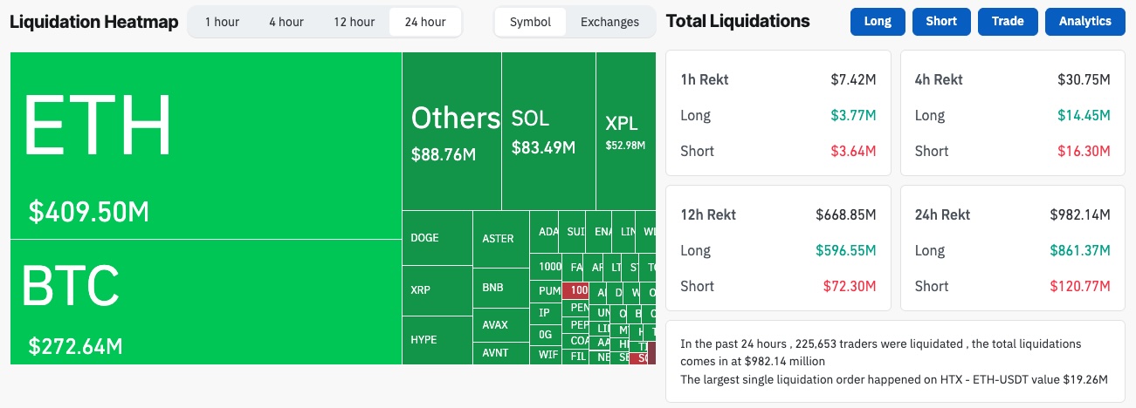
Task: Open the Analytics button
Action: tap(1085, 22)
